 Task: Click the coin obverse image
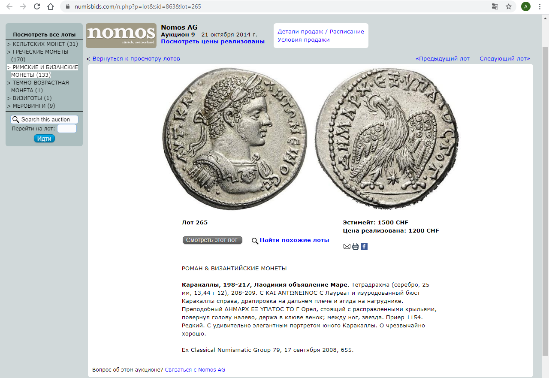[235, 139]
